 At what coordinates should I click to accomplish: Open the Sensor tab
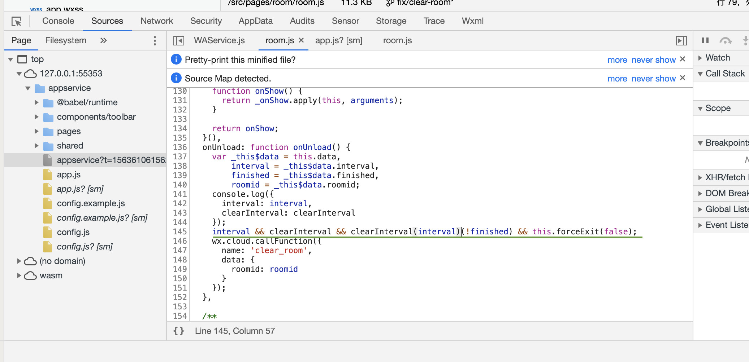click(x=345, y=21)
